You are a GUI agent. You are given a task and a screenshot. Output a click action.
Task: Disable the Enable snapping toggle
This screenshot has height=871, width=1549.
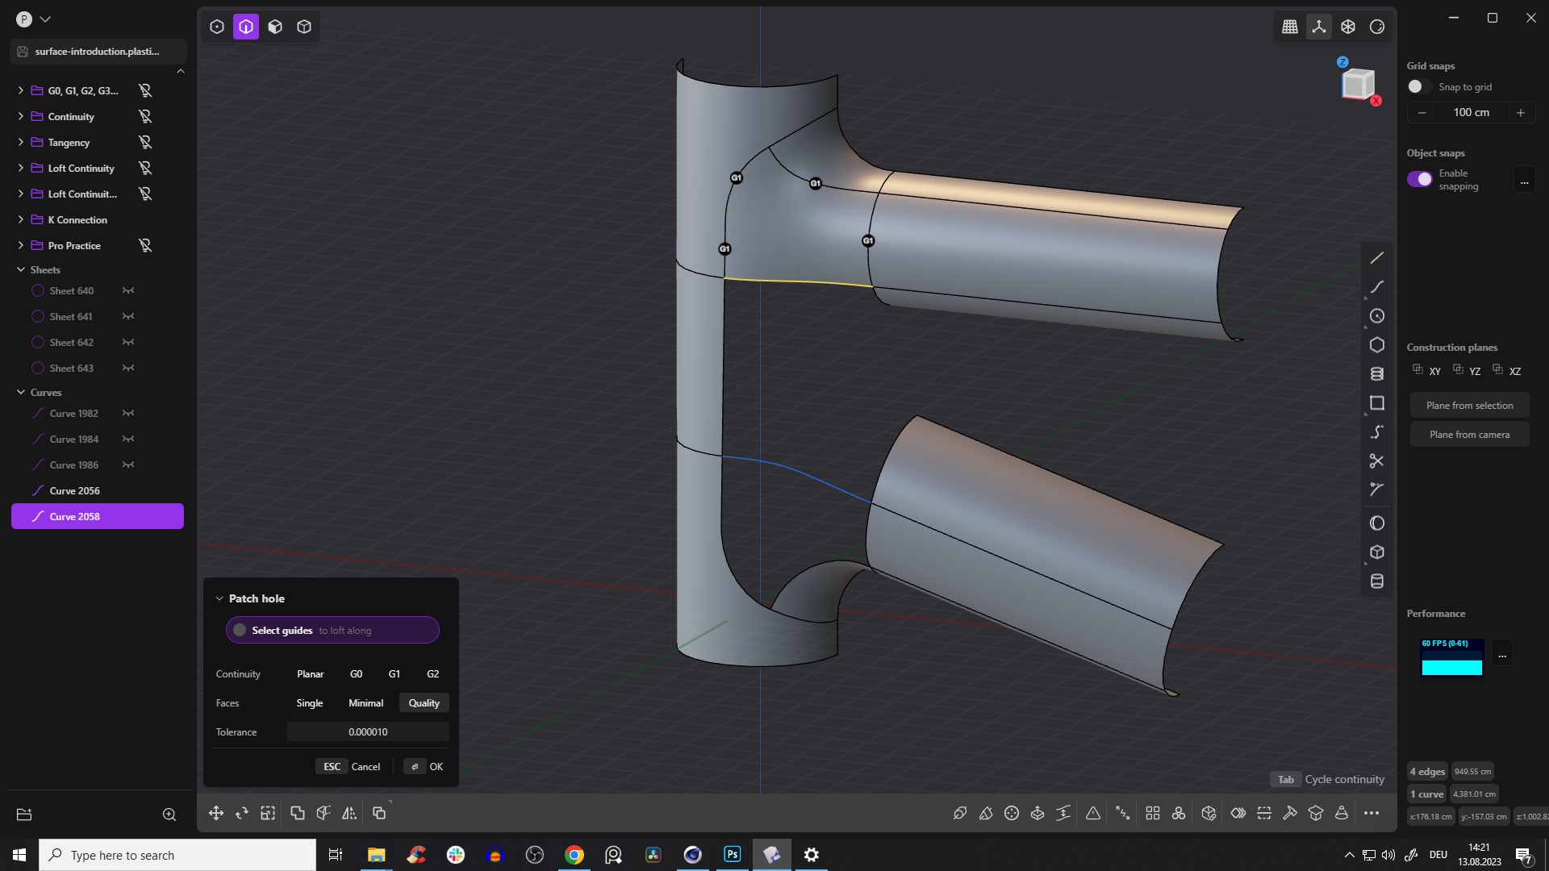pos(1419,179)
